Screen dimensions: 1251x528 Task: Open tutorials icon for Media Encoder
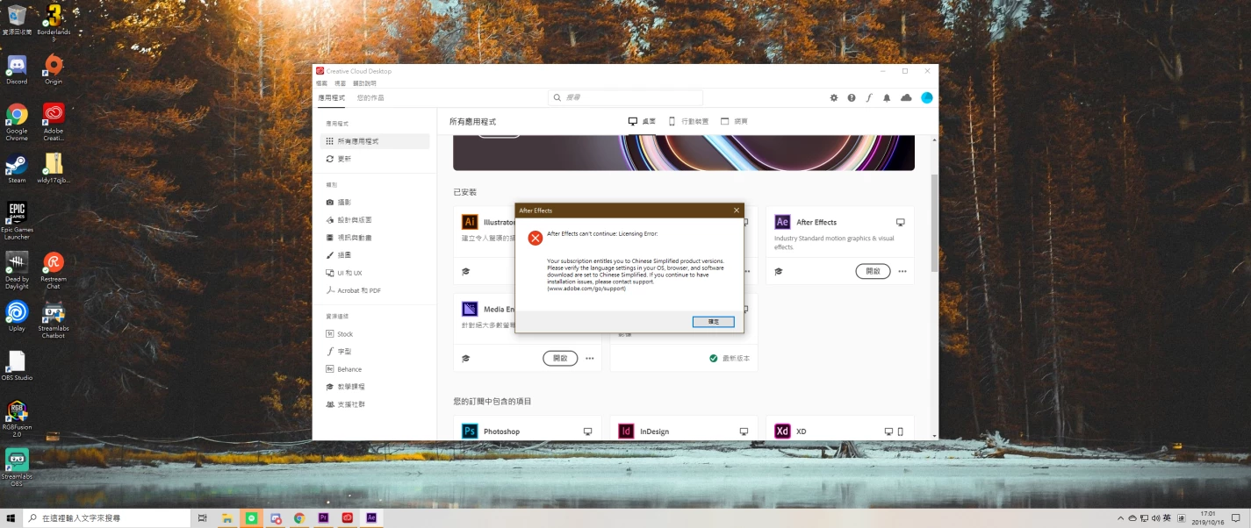(466, 359)
